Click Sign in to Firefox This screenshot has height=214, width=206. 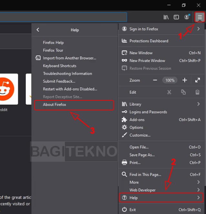pos(144,29)
